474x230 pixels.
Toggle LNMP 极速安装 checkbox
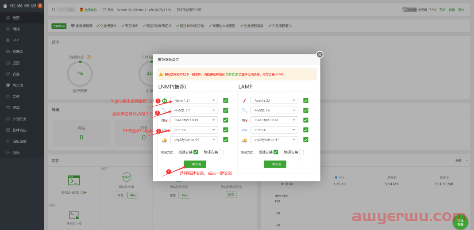196,152
